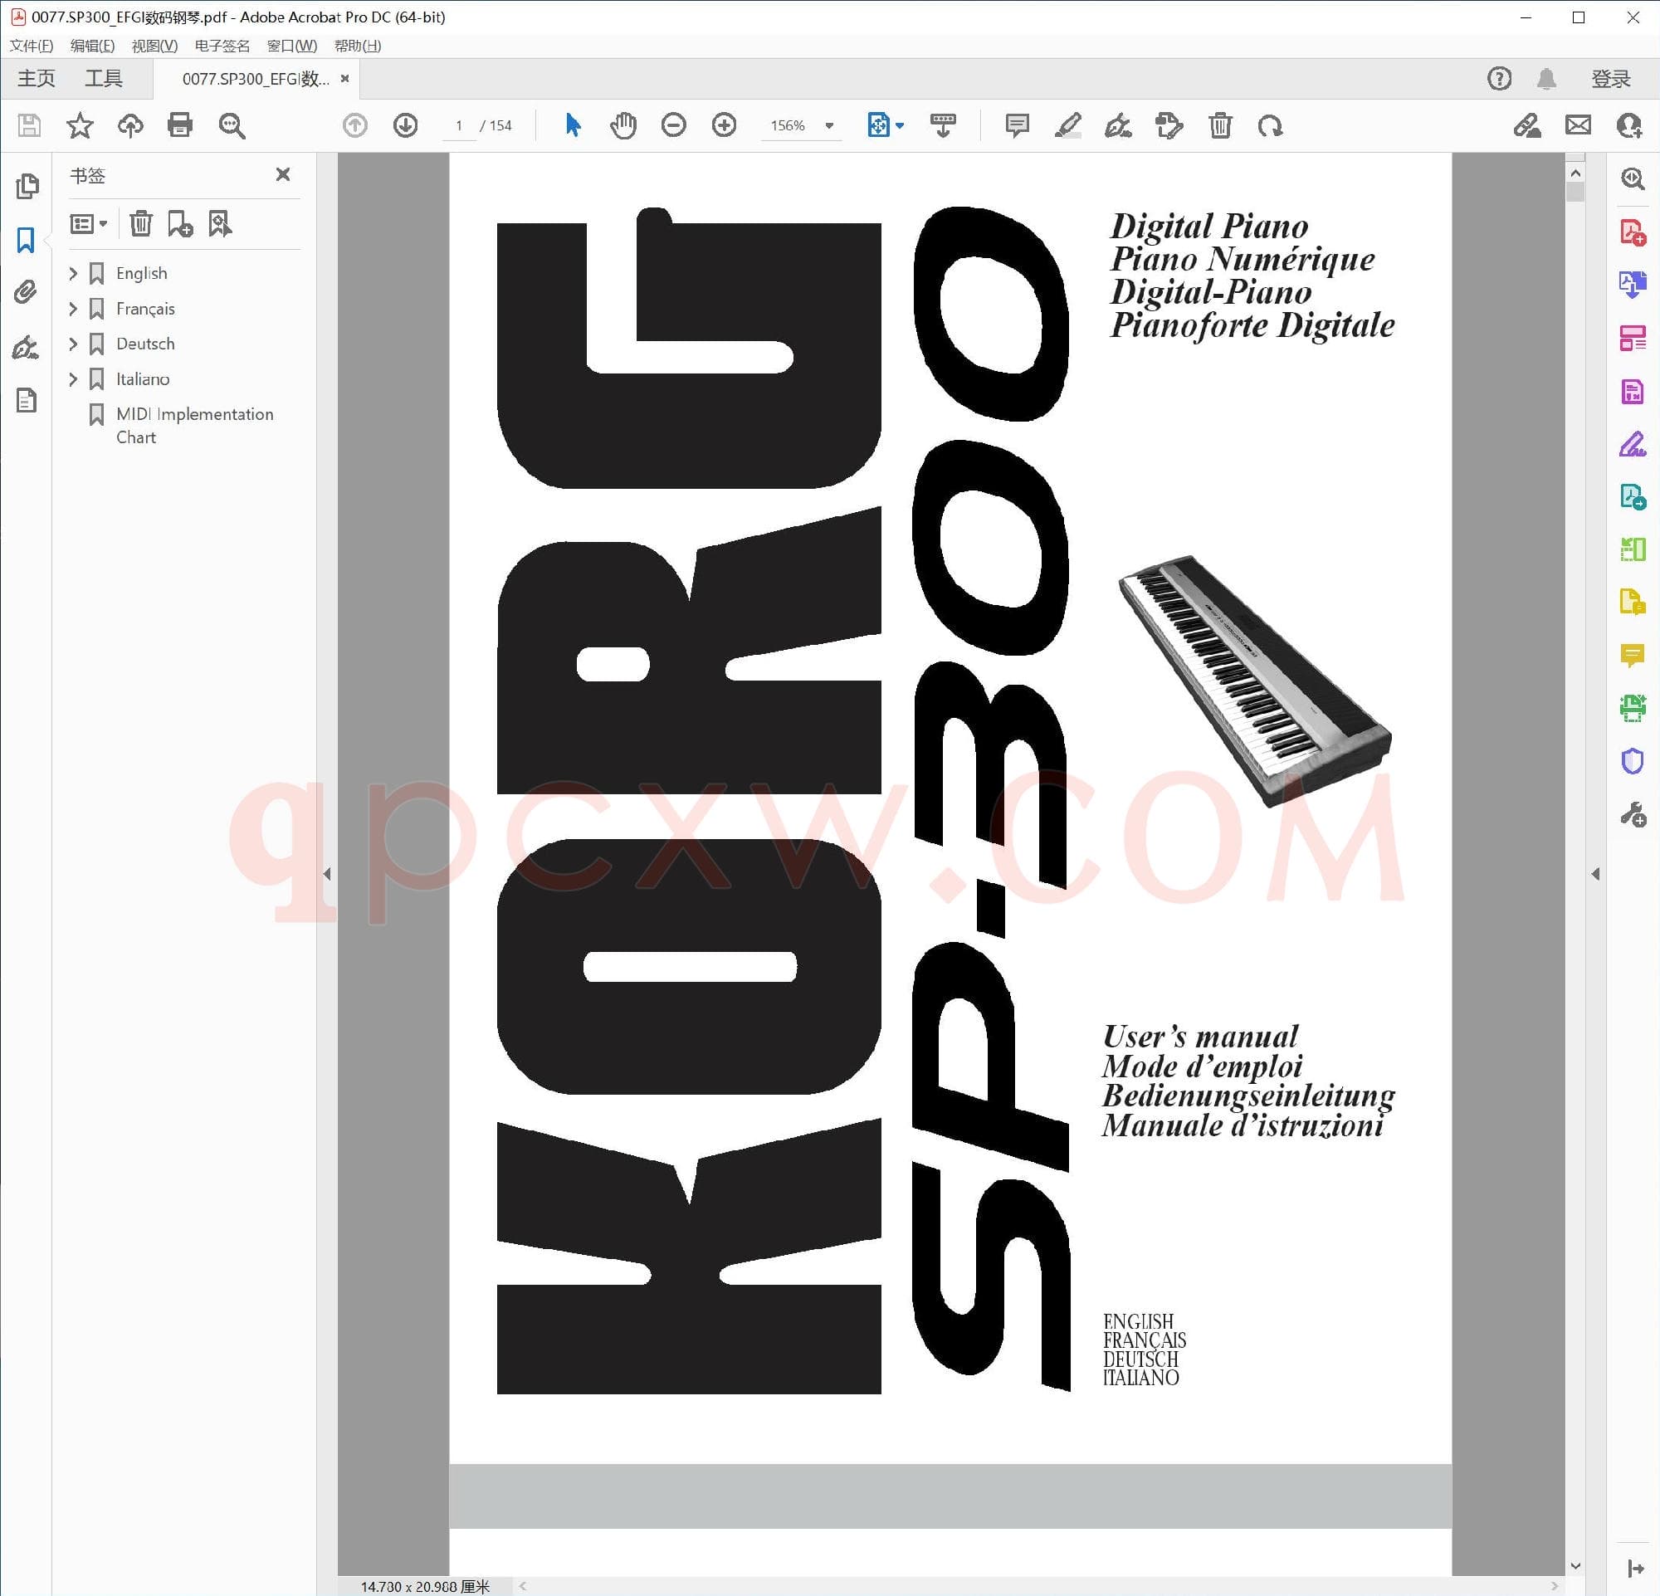1660x1596 pixels.
Task: Open the add sticky note comment tool
Action: click(1016, 125)
